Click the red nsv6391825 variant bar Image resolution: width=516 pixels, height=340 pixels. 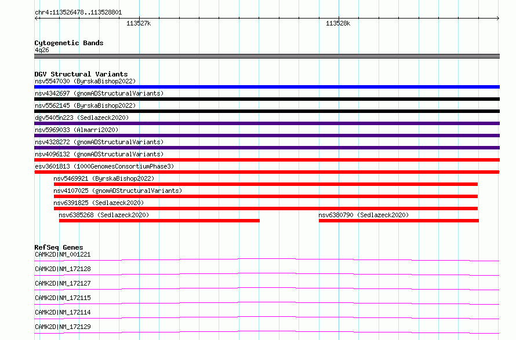[x=266, y=209]
